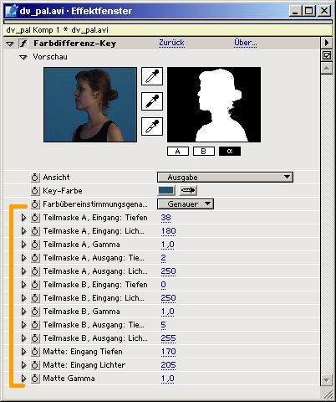Show partial matte A view button
Screen dimensions: 336x402
[178, 152]
